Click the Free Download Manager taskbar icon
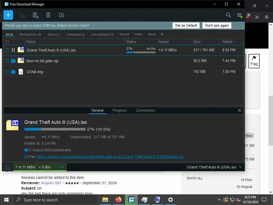273x205 pixels. pos(131,200)
